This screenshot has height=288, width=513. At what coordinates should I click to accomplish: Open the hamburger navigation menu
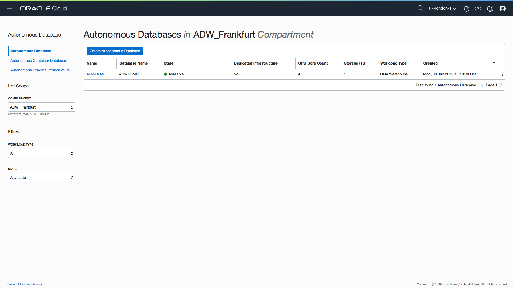[10, 9]
